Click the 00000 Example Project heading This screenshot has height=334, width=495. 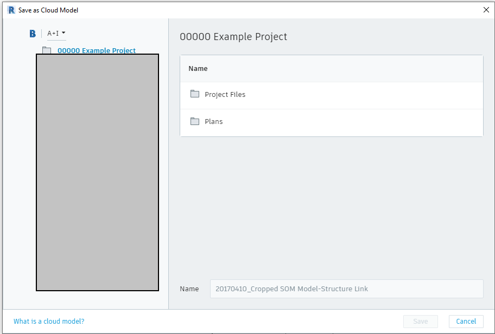tap(233, 36)
